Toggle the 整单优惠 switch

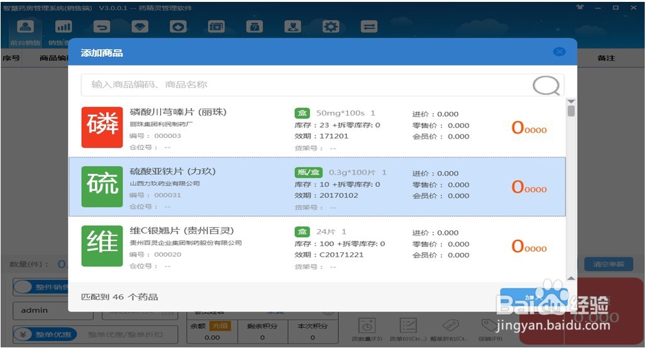point(46,334)
